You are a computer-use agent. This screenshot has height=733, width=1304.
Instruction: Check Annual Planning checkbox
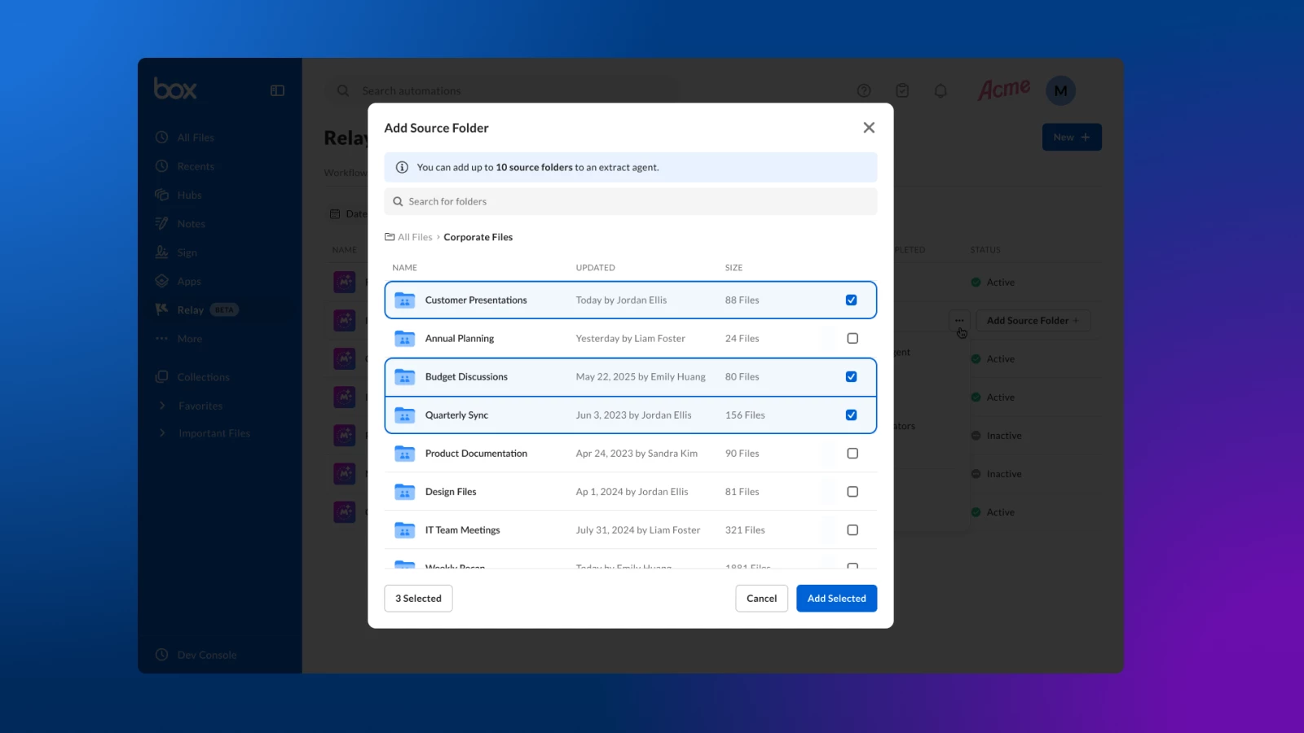[x=852, y=338]
